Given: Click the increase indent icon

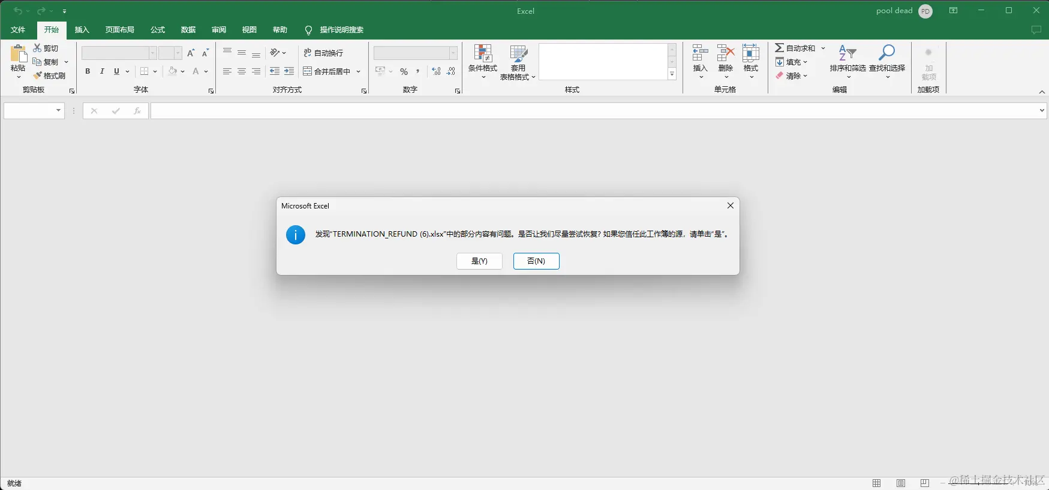Looking at the screenshot, I should tap(289, 71).
